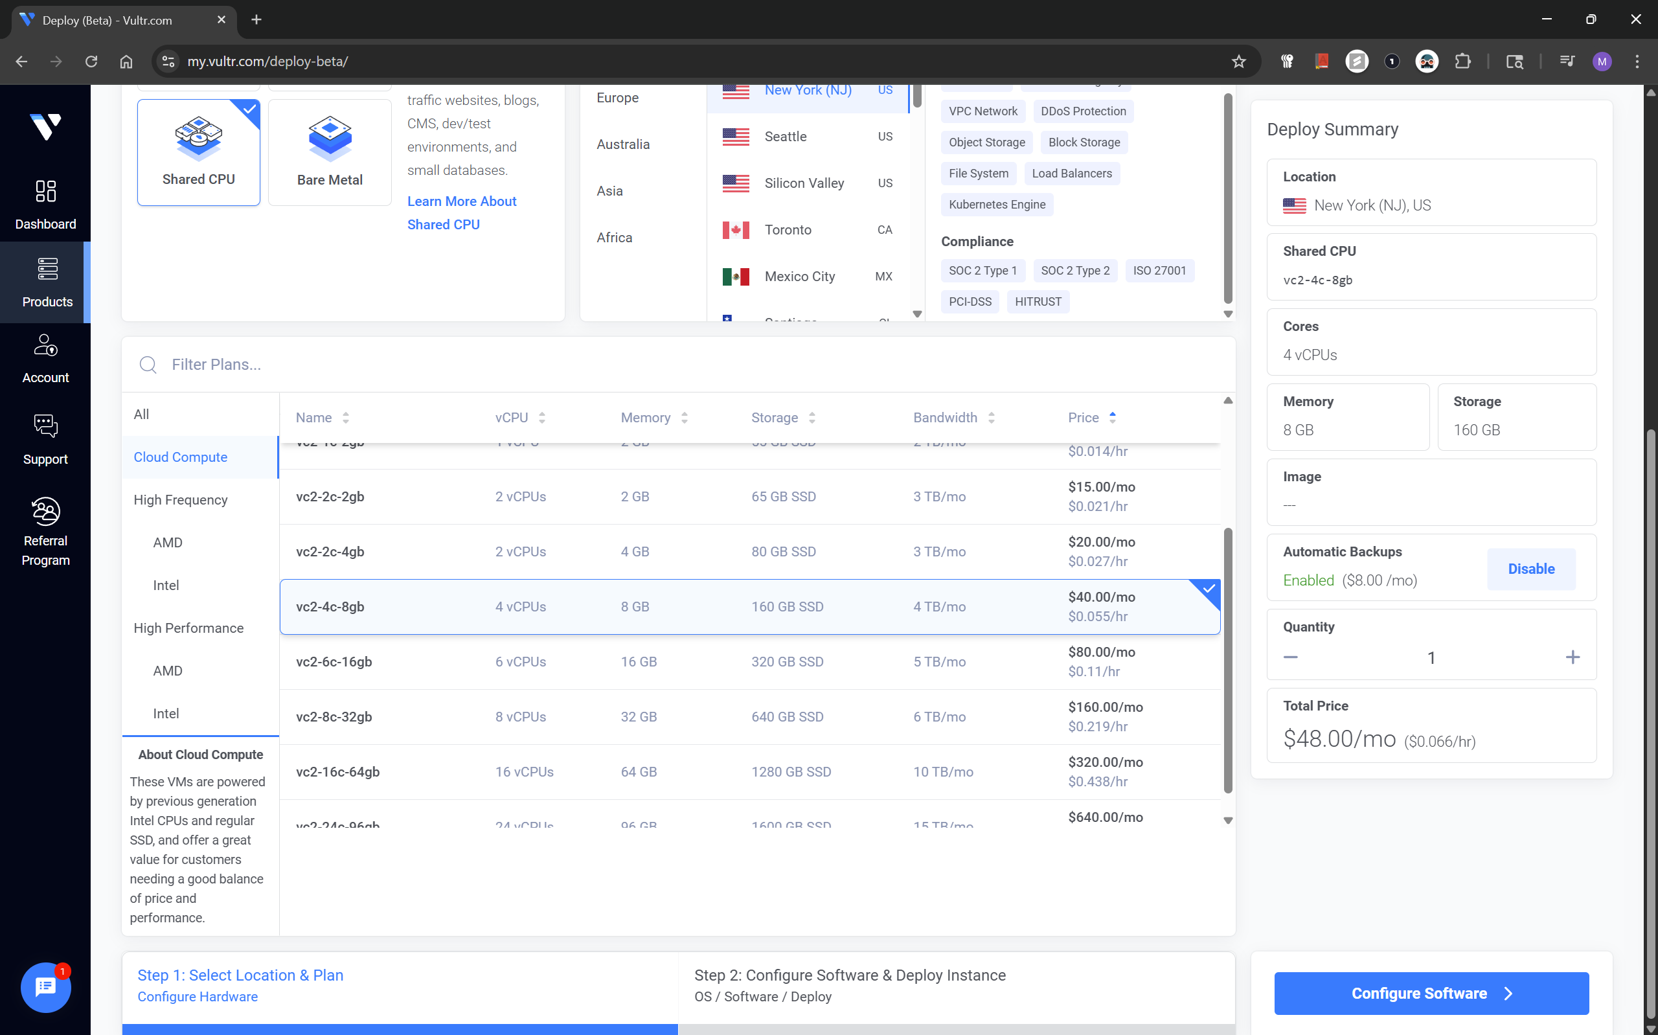Click the Block Storage feature tag

1084,142
